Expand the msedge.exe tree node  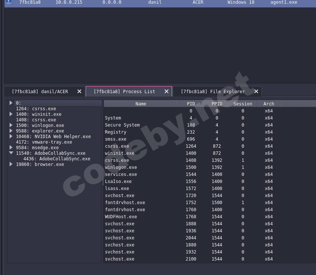point(11,148)
